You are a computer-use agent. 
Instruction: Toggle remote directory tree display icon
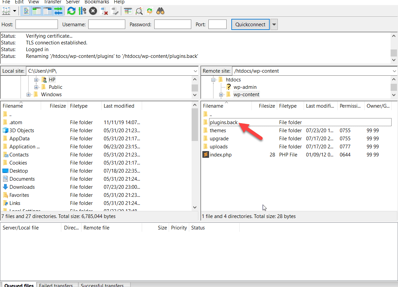[x=47, y=11]
